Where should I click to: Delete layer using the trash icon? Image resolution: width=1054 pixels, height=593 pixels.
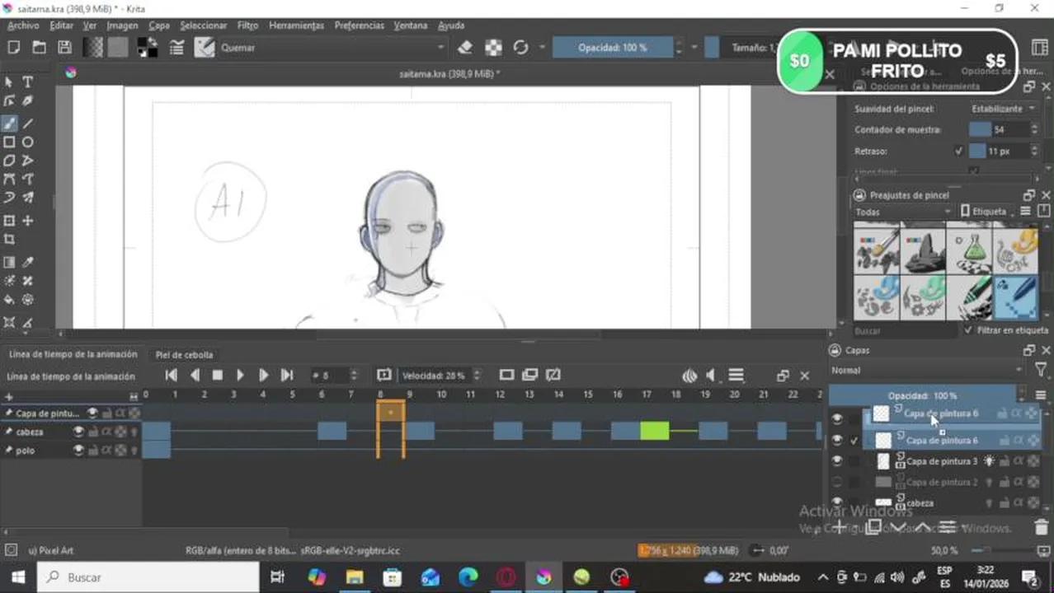[1041, 527]
